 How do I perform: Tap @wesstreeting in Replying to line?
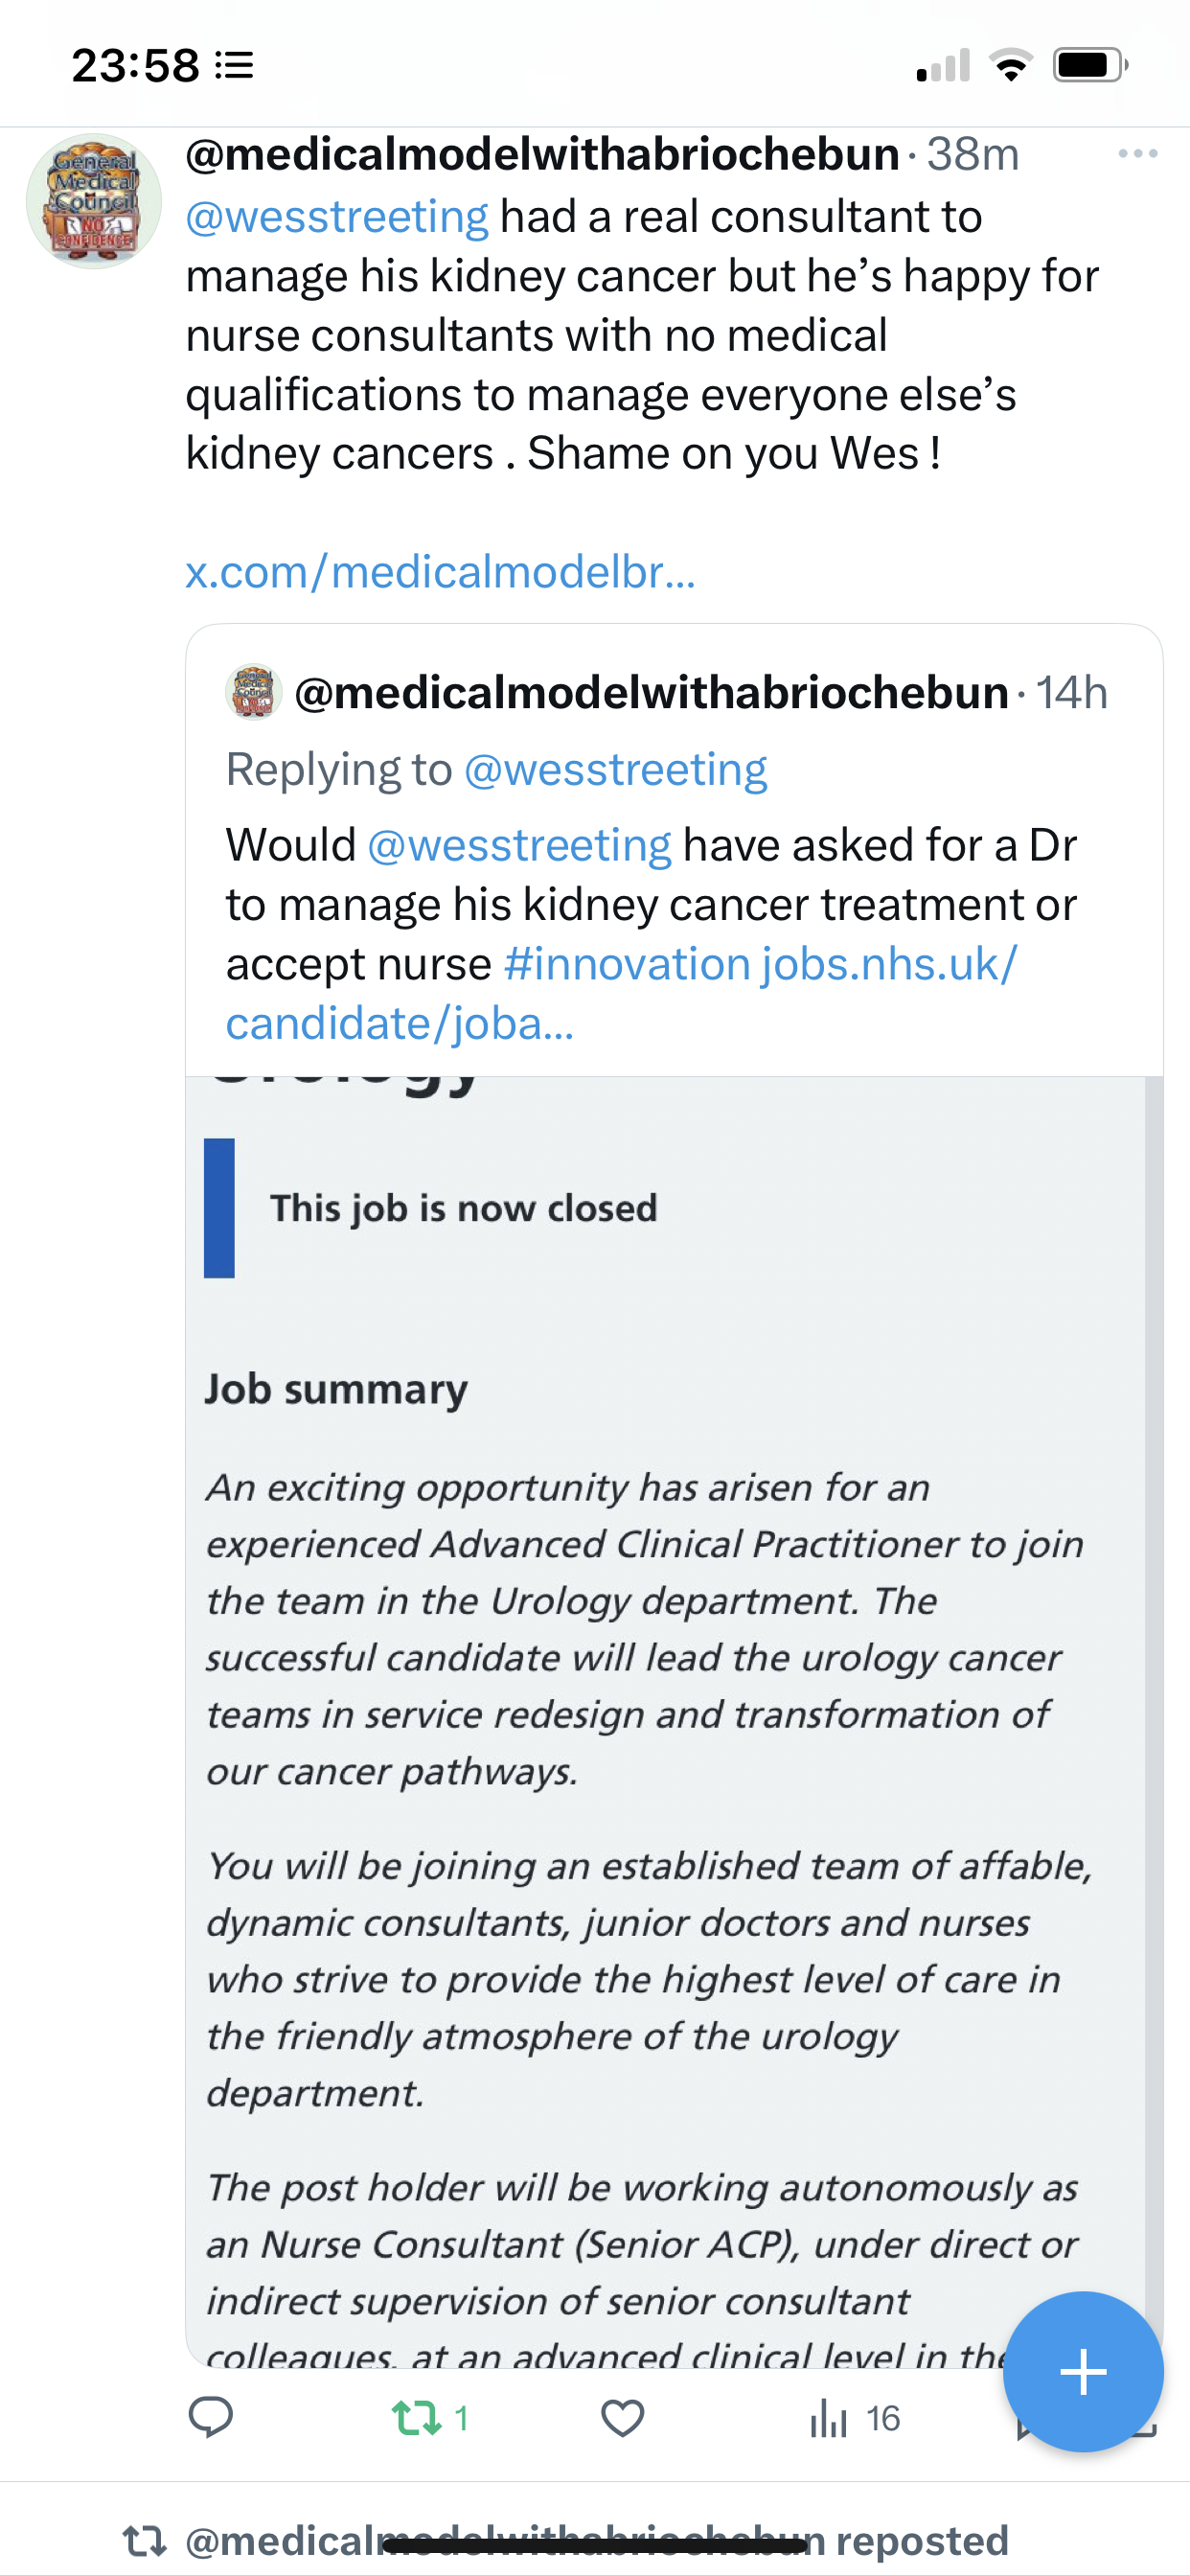[x=615, y=770]
